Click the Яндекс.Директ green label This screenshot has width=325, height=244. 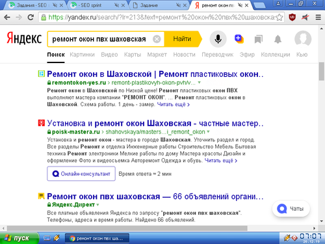[x=73, y=204]
